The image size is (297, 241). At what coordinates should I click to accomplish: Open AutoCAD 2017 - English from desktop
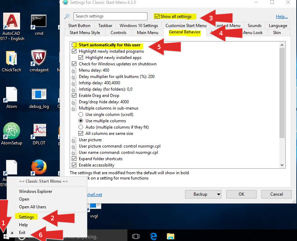(x=12, y=21)
